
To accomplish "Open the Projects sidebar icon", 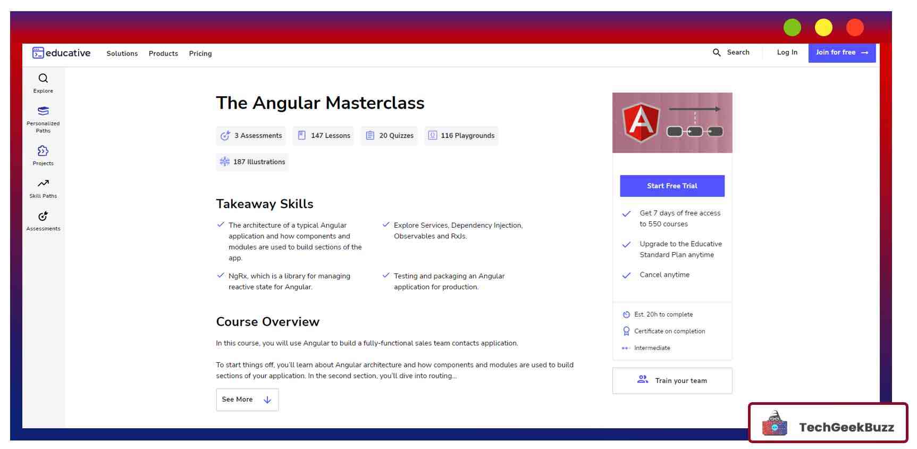I will click(43, 155).
